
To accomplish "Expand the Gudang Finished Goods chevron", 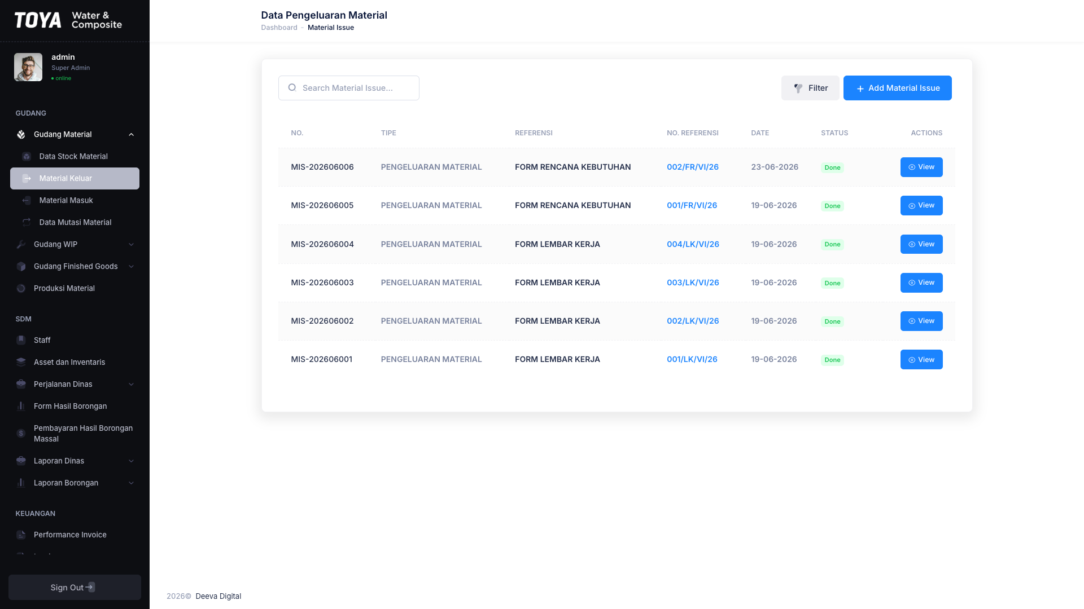I will click(x=132, y=267).
